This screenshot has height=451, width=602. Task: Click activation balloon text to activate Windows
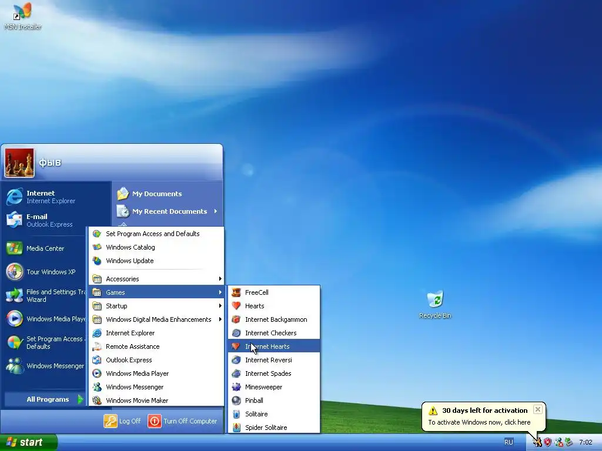click(479, 422)
